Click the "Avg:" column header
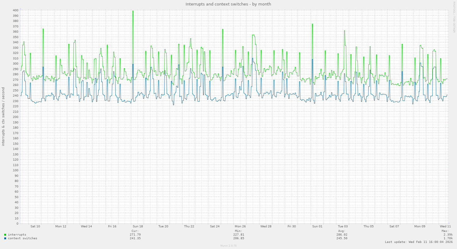Image resolution: width=457 pixels, height=249 pixels. click(x=342, y=231)
